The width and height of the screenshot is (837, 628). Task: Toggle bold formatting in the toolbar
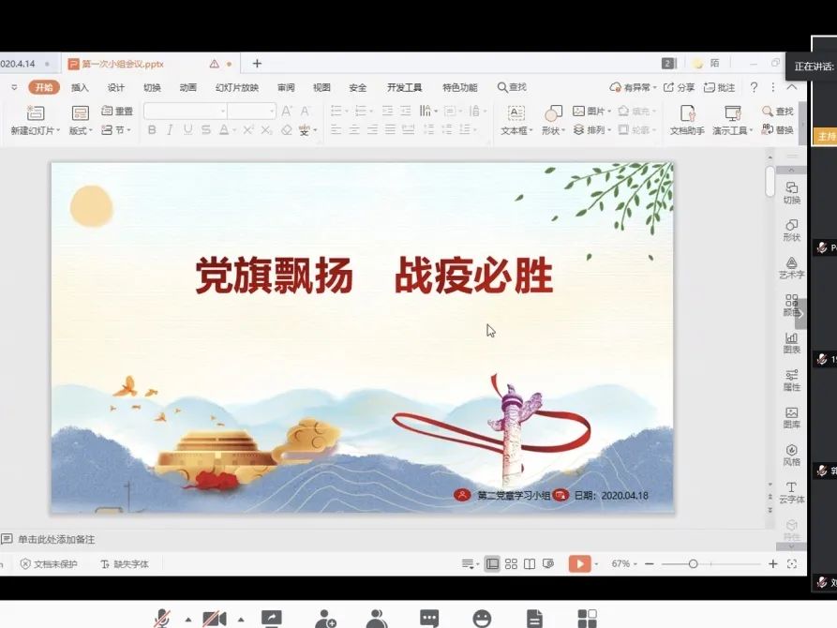(x=153, y=130)
